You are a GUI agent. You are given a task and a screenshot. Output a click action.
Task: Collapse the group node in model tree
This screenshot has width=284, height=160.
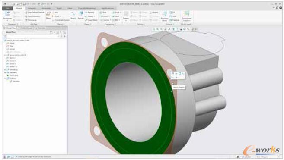pos(5,55)
